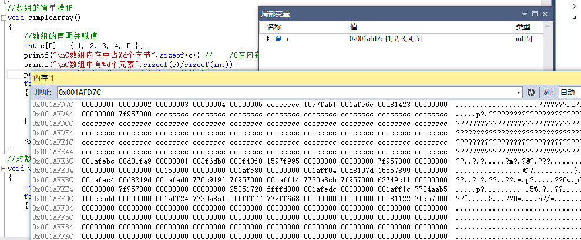
Task: Click memory address row 0x001AFDCC
Action: 53,123
